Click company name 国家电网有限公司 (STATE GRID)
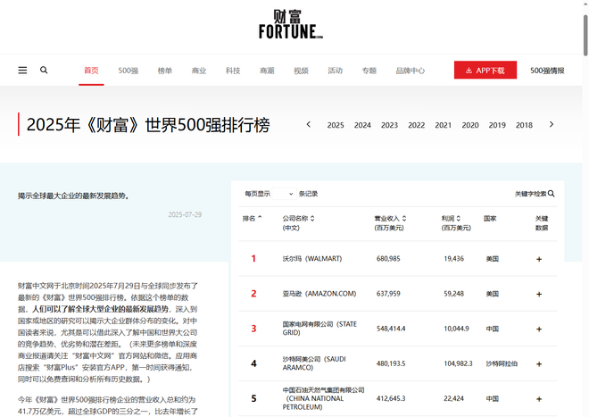This screenshot has width=589, height=417. coord(319,329)
